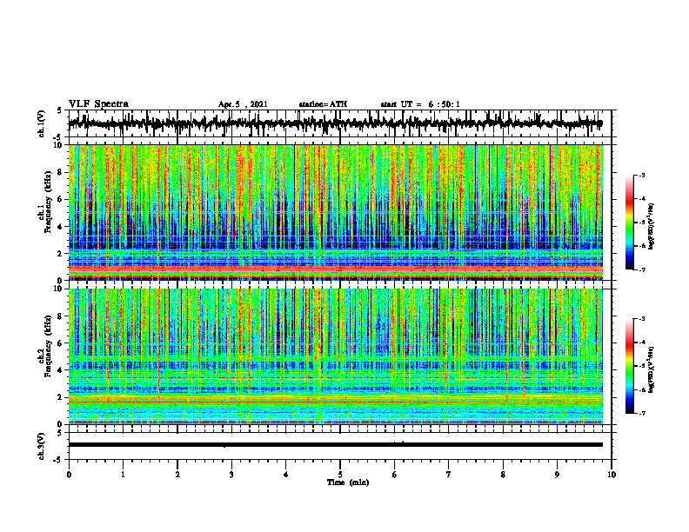
Task: Click the ch.3(V) axis label
Action: pos(42,446)
